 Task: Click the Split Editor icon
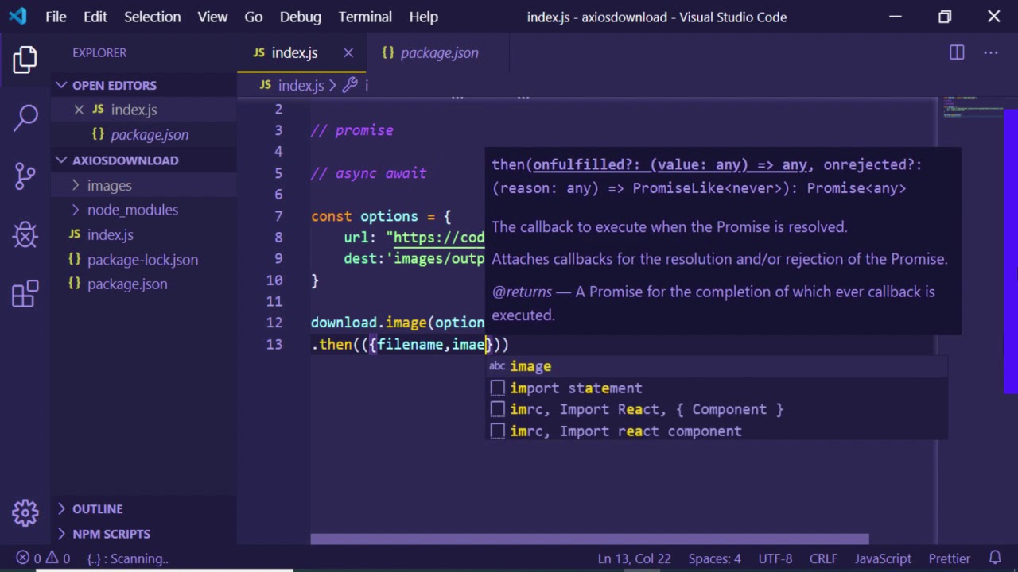coord(957,52)
